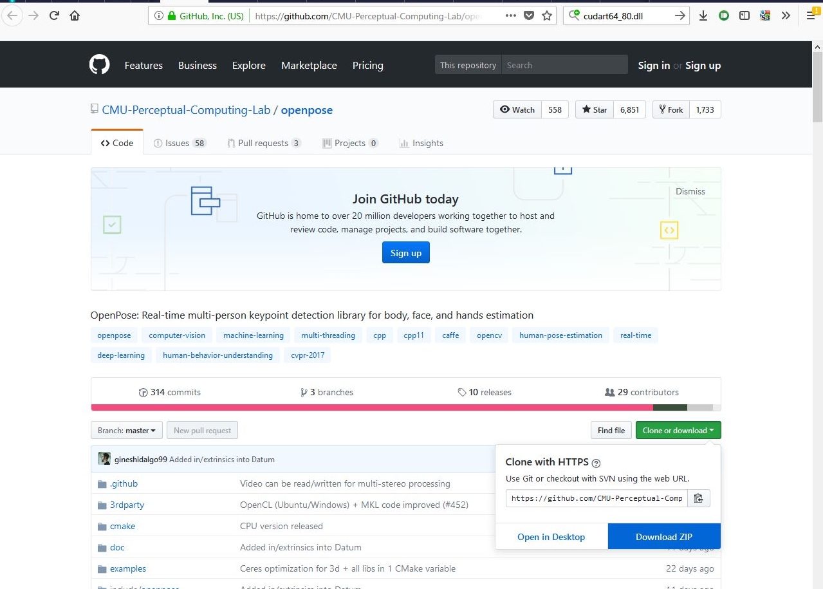Dismiss the Join GitHub banner
This screenshot has height=589, width=823.
click(690, 191)
